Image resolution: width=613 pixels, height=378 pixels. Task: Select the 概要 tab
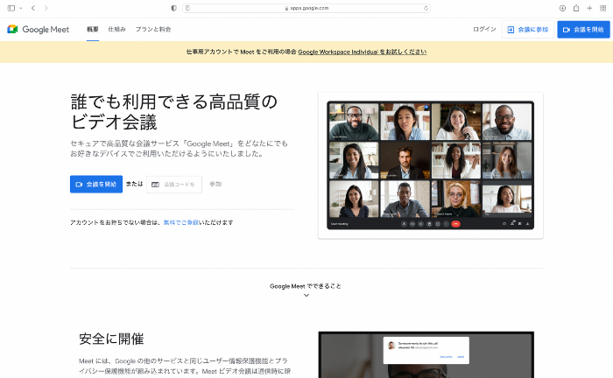point(93,29)
